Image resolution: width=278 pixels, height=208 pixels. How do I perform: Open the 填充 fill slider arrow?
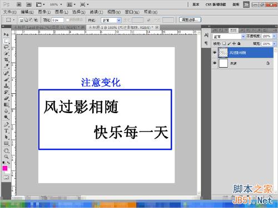point(274,44)
